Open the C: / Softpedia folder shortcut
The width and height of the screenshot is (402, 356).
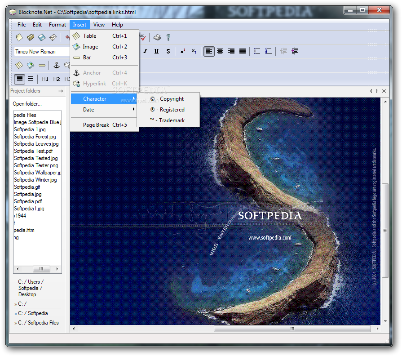coord(33,313)
